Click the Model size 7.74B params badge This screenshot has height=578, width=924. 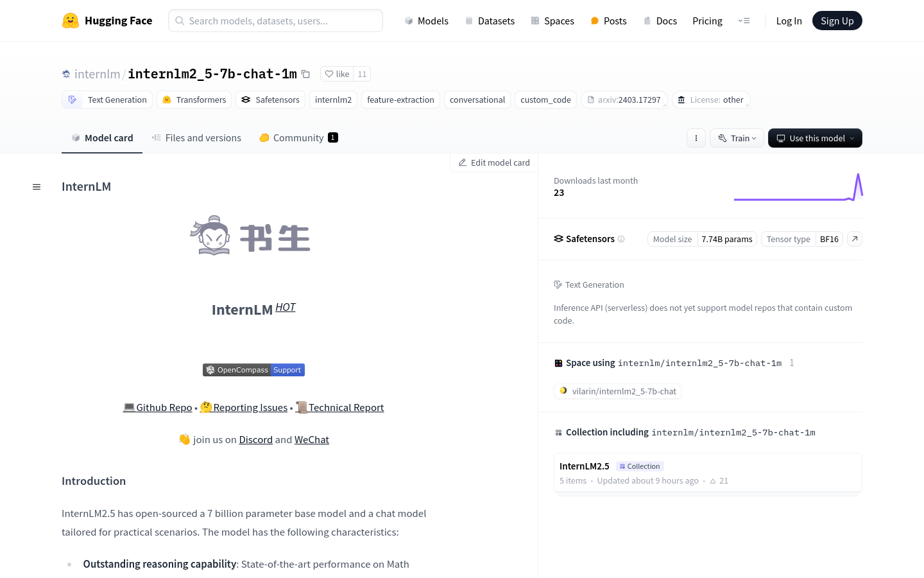(702, 239)
